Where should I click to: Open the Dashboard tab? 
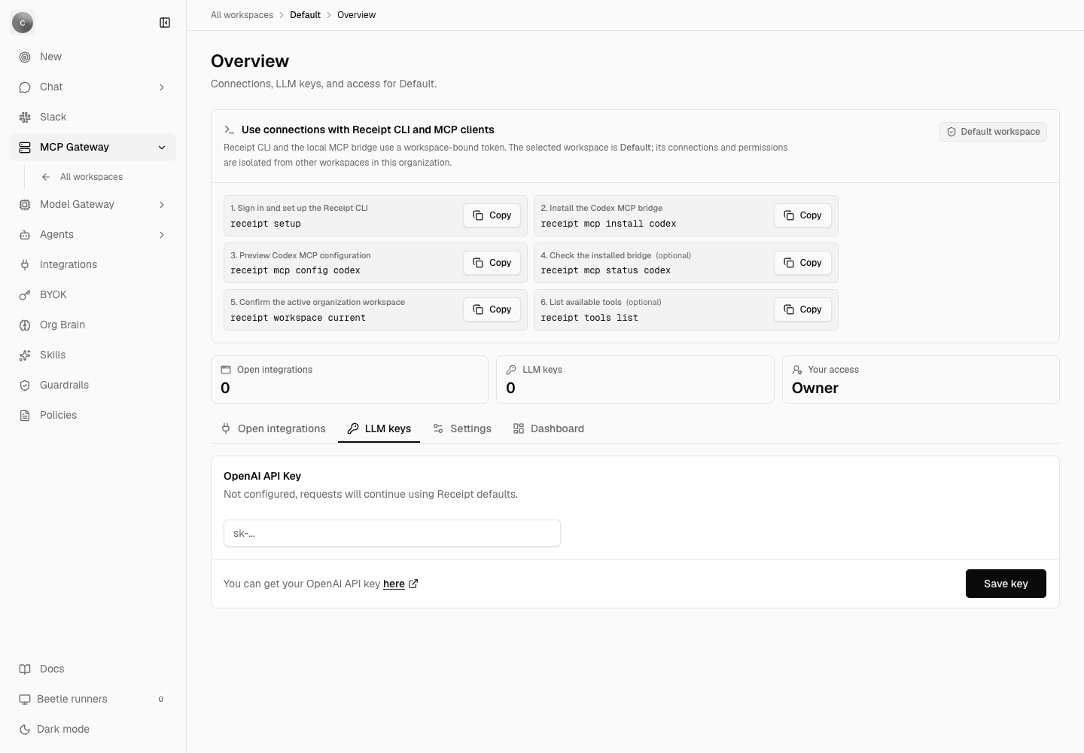pyautogui.click(x=549, y=428)
